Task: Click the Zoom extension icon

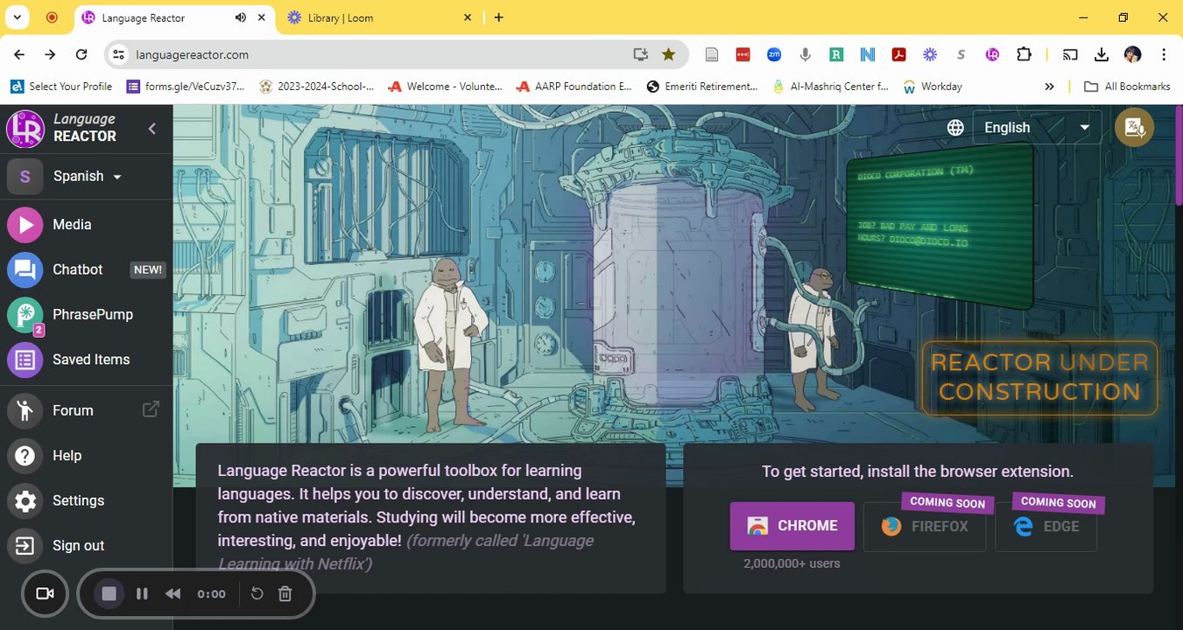Action: tap(774, 54)
